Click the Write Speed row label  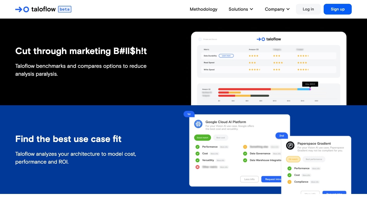coord(209,70)
